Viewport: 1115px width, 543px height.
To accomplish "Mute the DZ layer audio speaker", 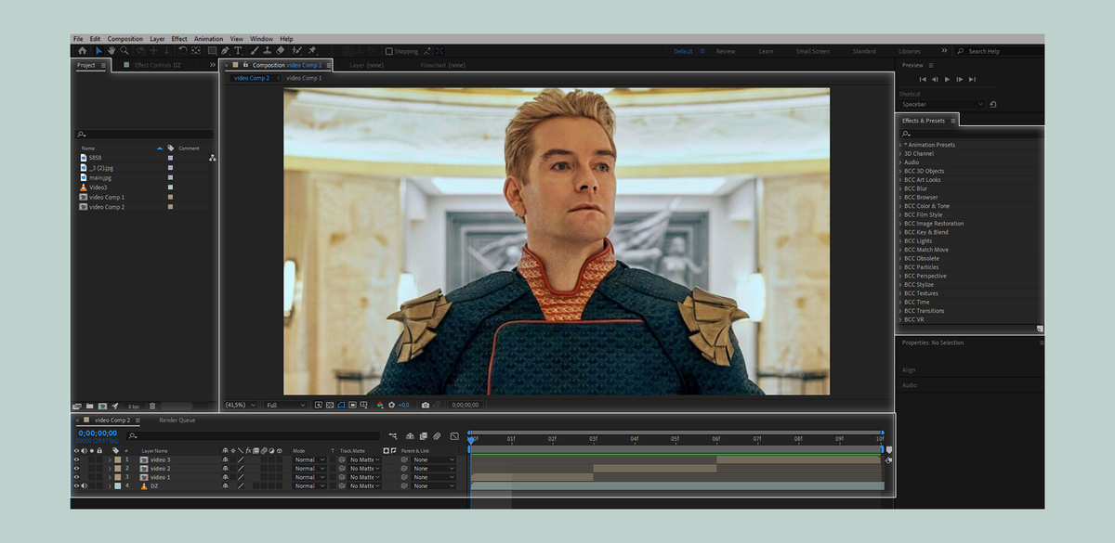I will click(84, 485).
